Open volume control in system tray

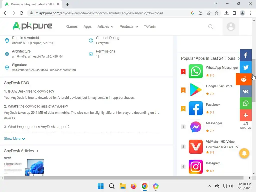tap(231, 186)
